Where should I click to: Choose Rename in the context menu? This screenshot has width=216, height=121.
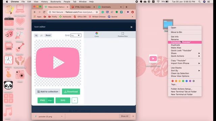185,39
